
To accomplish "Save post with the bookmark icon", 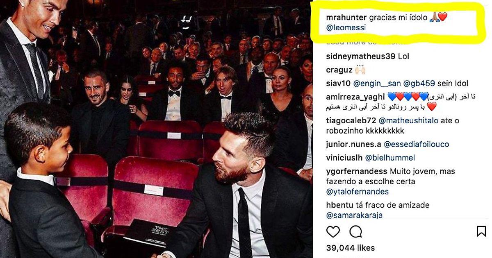I will (481, 231).
